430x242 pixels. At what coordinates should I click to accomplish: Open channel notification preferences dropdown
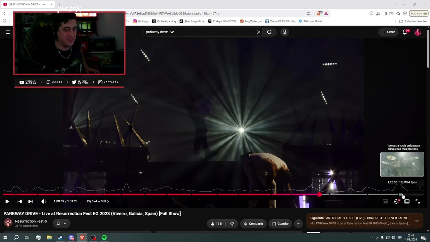[x=61, y=223]
